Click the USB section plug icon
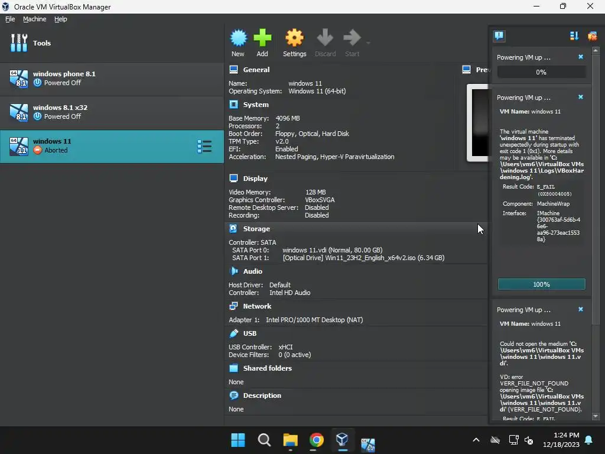Image resolution: width=605 pixels, height=454 pixels. tap(233, 333)
